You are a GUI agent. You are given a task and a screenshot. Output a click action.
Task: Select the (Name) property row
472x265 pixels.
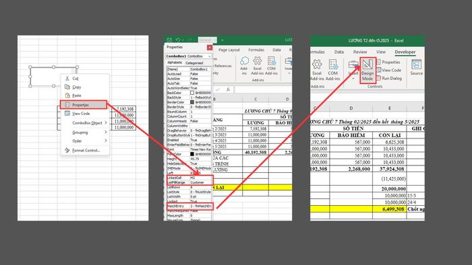pyautogui.click(x=189, y=69)
